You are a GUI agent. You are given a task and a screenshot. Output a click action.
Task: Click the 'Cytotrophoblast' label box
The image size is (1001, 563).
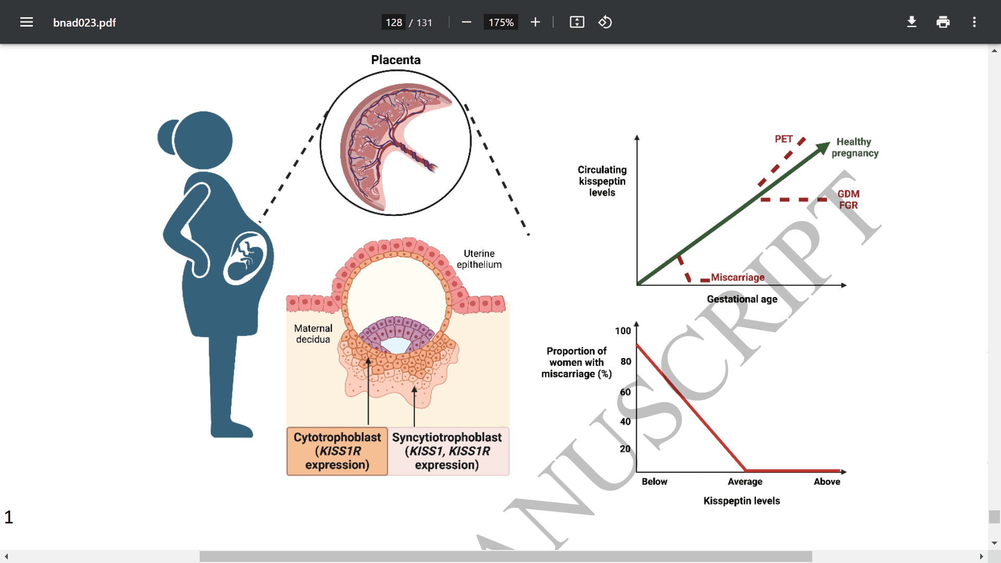click(337, 451)
